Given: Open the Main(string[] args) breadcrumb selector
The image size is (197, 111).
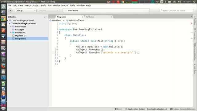Looking at the screenshot, I should pos(75,20).
